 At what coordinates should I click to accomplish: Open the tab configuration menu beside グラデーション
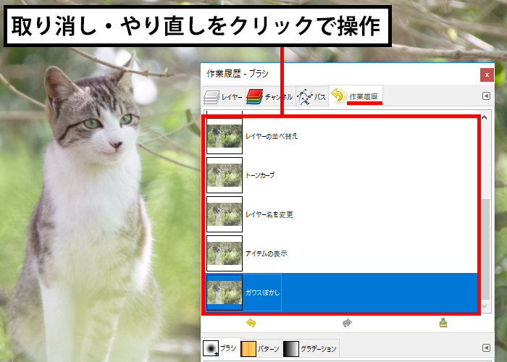pyautogui.click(x=486, y=348)
